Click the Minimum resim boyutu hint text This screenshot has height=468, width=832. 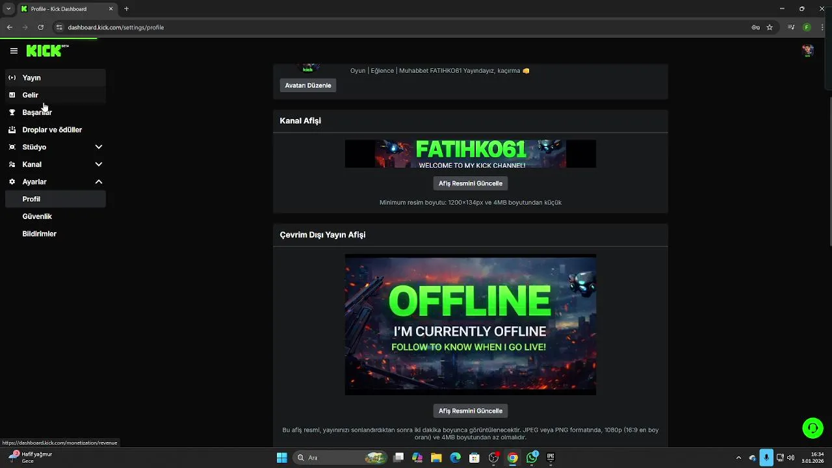(x=471, y=202)
